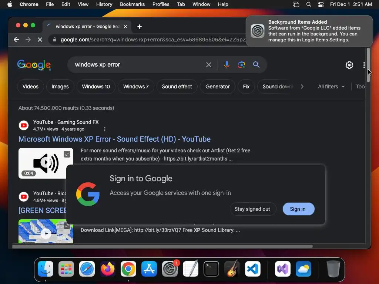379x284 pixels.
Task: Play the green screen video thumbnail
Action: pyautogui.click(x=46, y=233)
